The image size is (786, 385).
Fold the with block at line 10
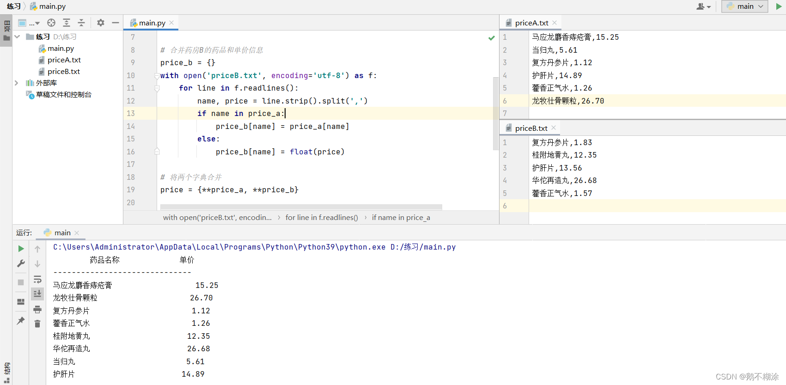157,76
